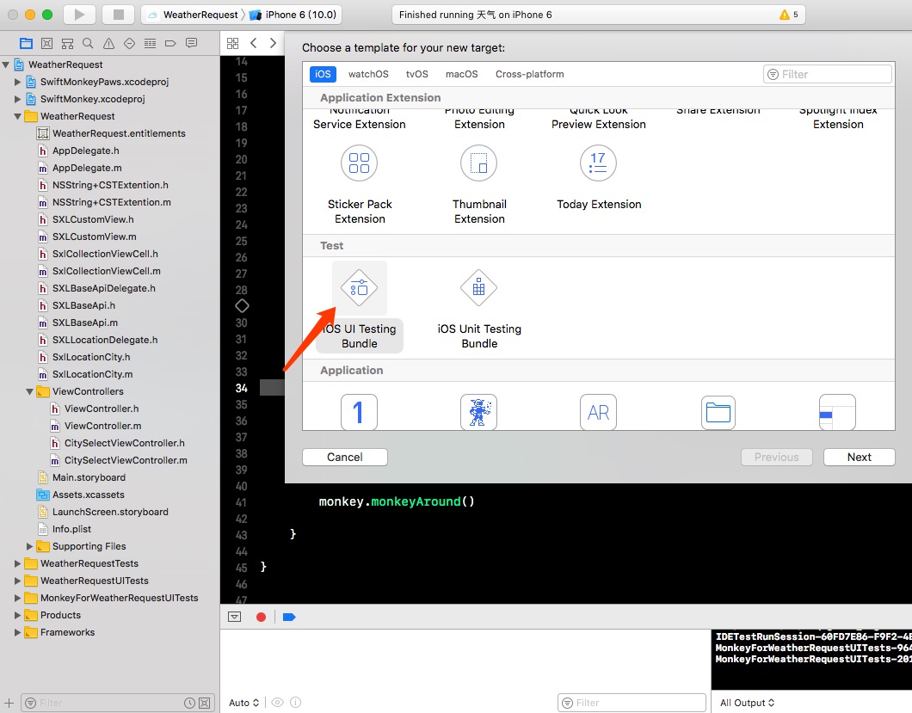The height and width of the screenshot is (713, 912).
Task: Select the Sticker Pack Extension template
Action: coord(360,185)
